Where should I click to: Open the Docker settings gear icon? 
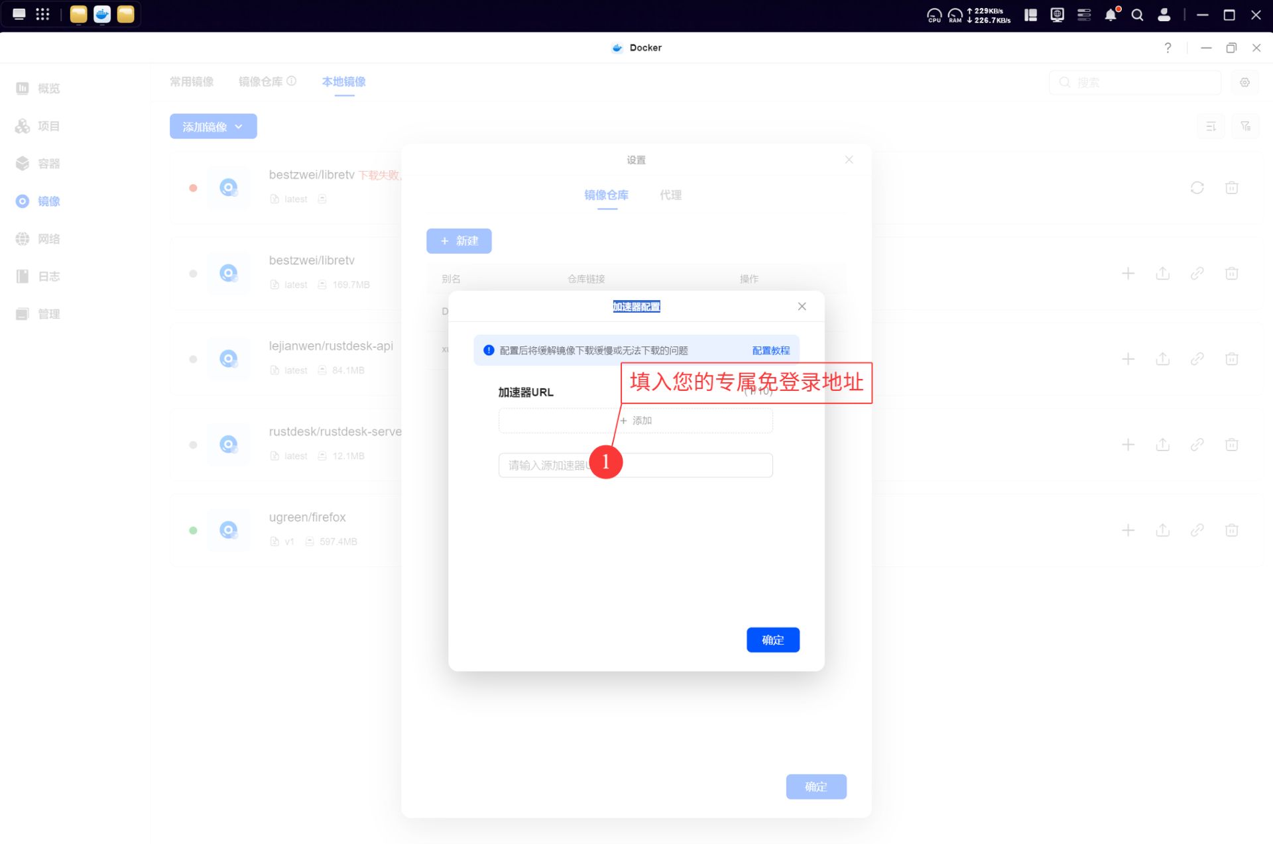[x=1244, y=82]
